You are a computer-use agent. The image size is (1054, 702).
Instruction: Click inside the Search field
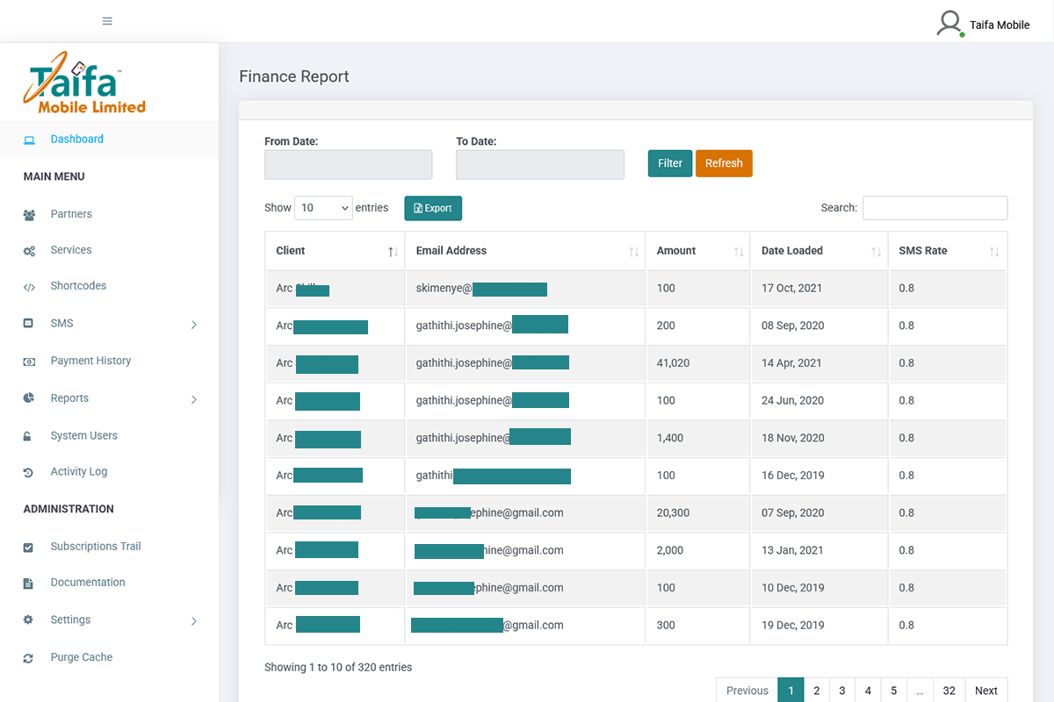pyautogui.click(x=935, y=208)
